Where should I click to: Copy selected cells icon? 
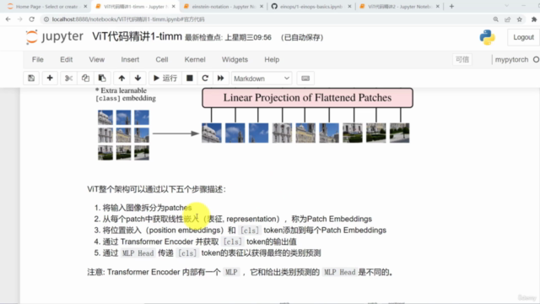point(85,79)
